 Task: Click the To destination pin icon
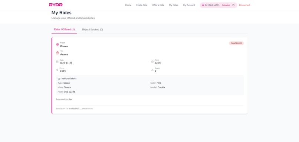point(57,53)
